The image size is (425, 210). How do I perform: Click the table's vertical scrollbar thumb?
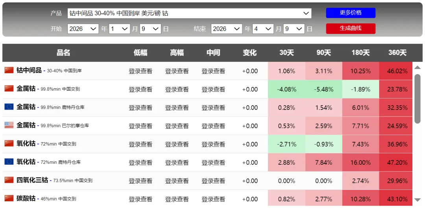(418, 99)
